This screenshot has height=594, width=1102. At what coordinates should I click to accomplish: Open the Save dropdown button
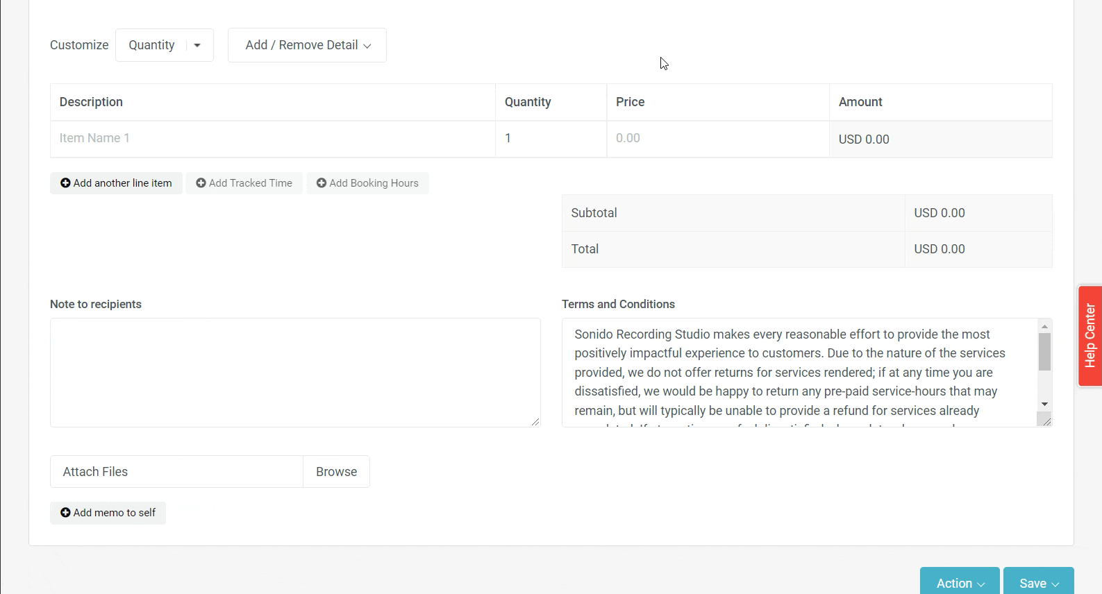tap(1038, 583)
